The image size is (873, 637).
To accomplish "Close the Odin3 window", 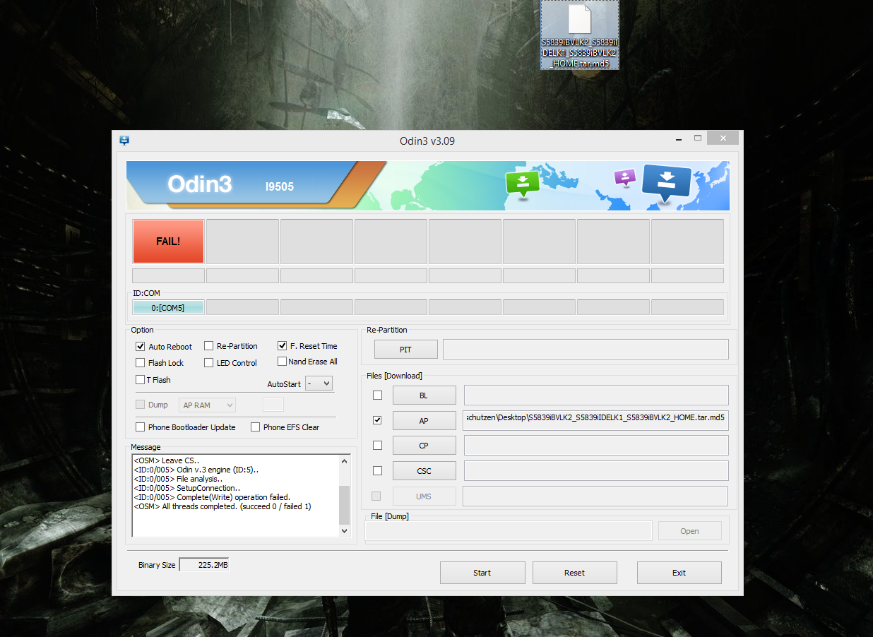I will (723, 138).
